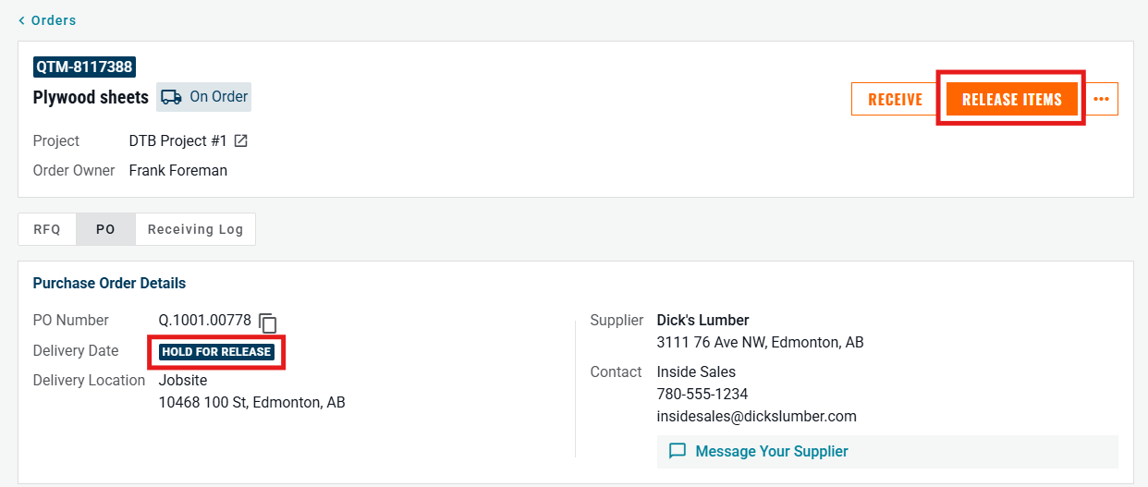Go back via Orders link

[x=54, y=20]
